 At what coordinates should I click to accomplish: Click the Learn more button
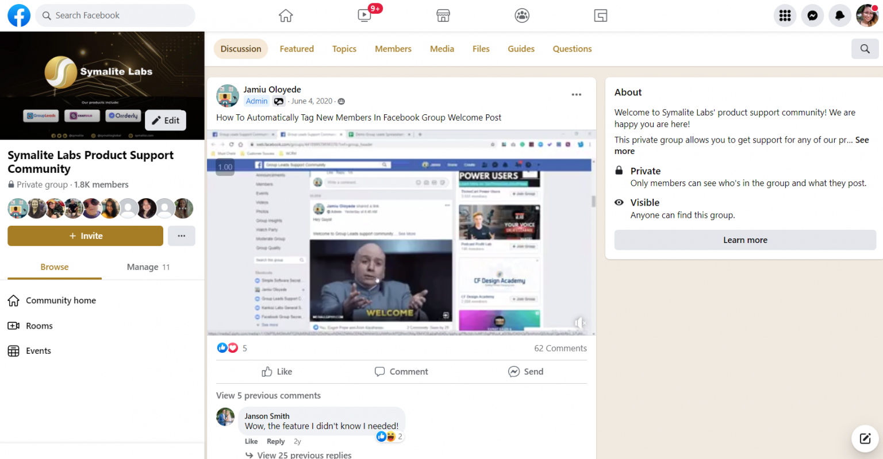(x=745, y=240)
